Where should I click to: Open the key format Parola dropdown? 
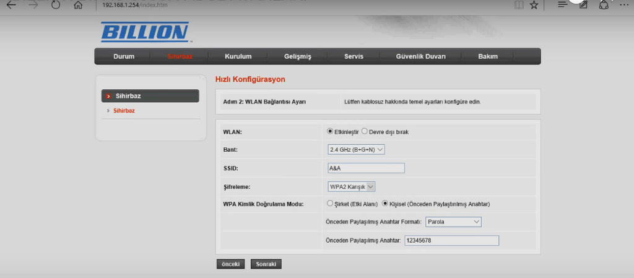(x=453, y=222)
